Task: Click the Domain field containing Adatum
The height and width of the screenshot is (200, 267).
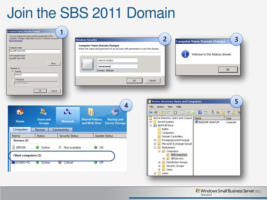Action: [x=36, y=75]
